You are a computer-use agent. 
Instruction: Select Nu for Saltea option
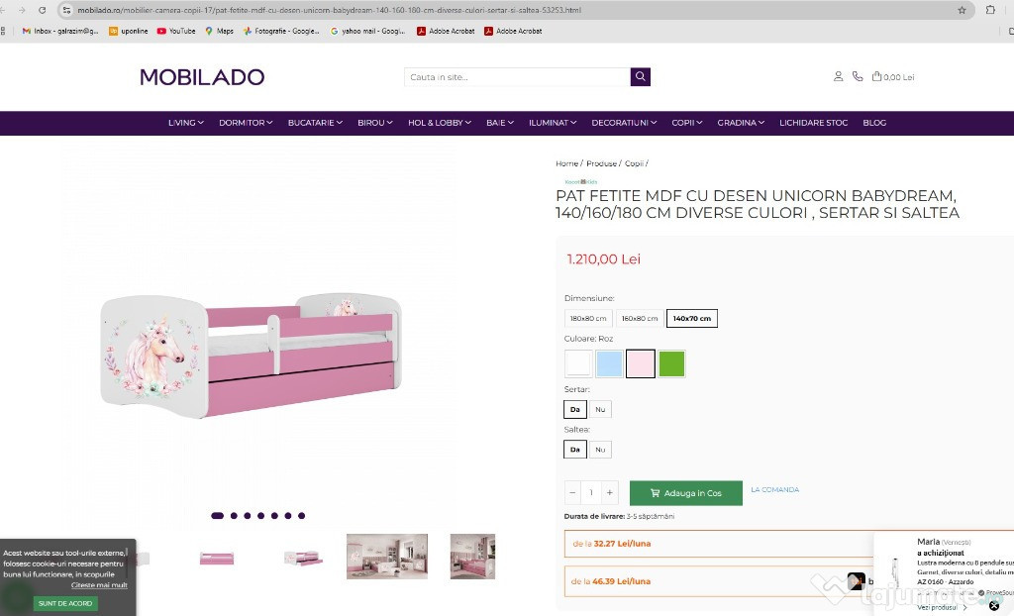[600, 450]
